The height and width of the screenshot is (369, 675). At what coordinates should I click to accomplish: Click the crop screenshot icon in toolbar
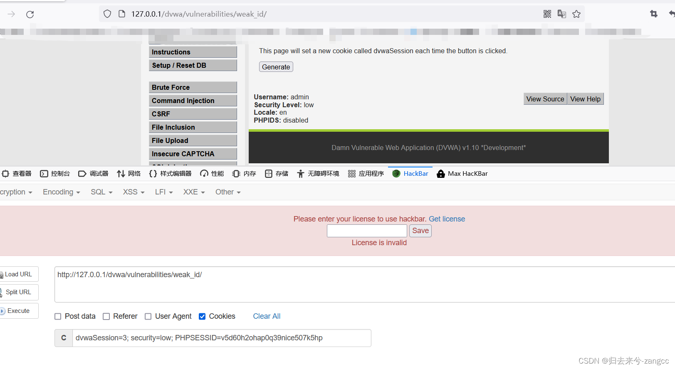pyautogui.click(x=654, y=14)
